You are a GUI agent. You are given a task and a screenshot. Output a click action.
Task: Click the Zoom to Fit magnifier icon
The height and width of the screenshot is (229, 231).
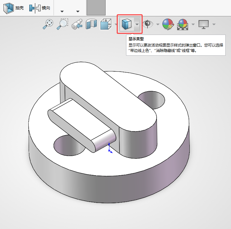coord(48,24)
